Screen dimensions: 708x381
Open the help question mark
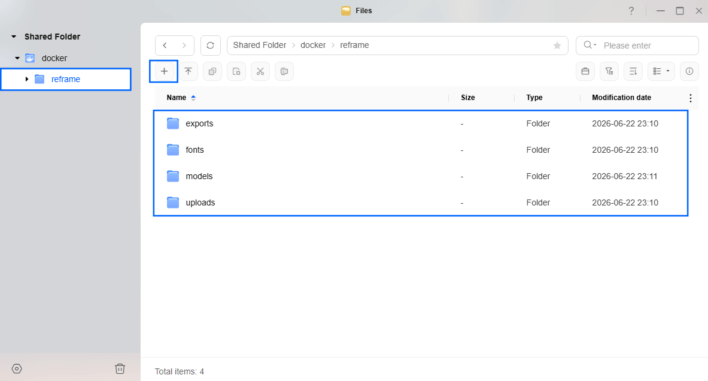click(631, 11)
